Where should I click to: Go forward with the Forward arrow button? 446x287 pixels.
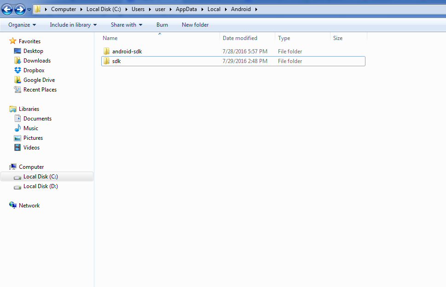click(20, 9)
